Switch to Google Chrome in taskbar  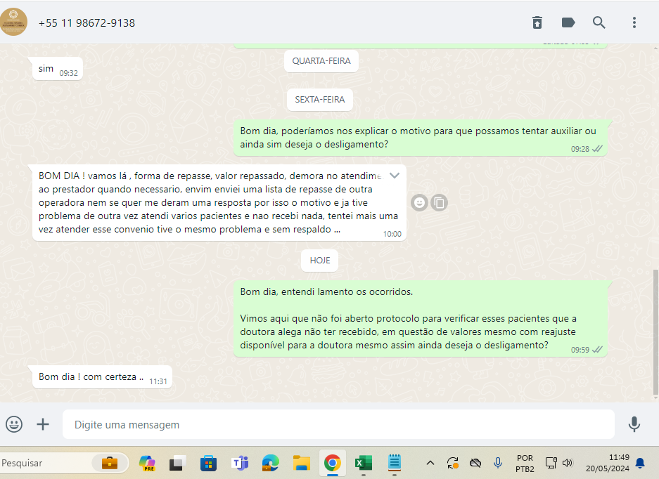tap(333, 463)
